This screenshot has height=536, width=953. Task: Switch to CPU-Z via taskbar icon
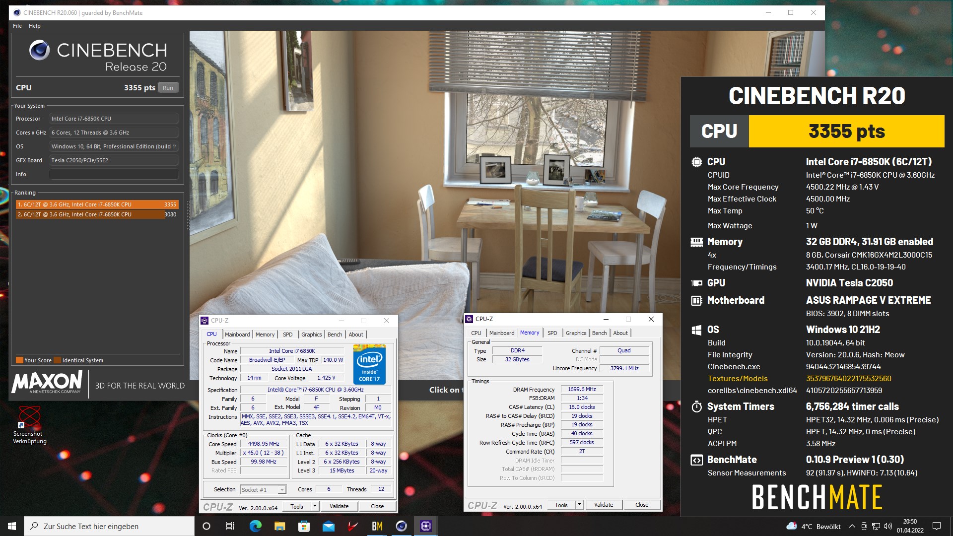[x=426, y=526]
